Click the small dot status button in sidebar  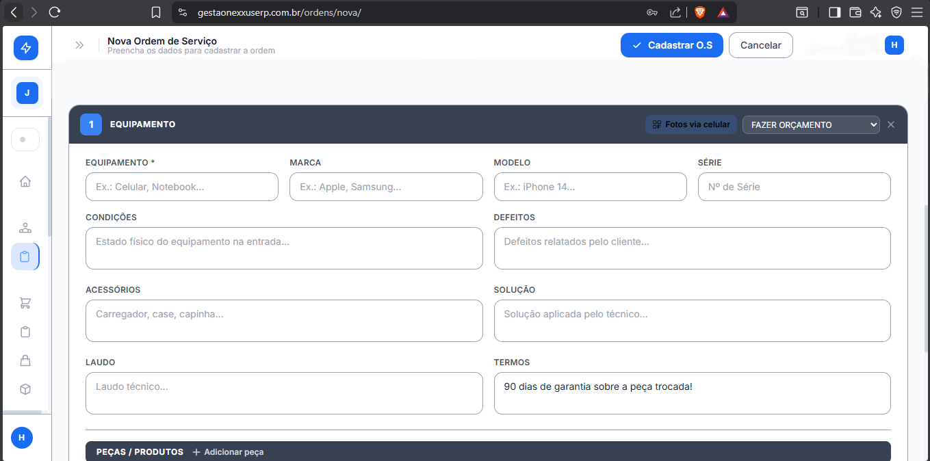[25, 140]
